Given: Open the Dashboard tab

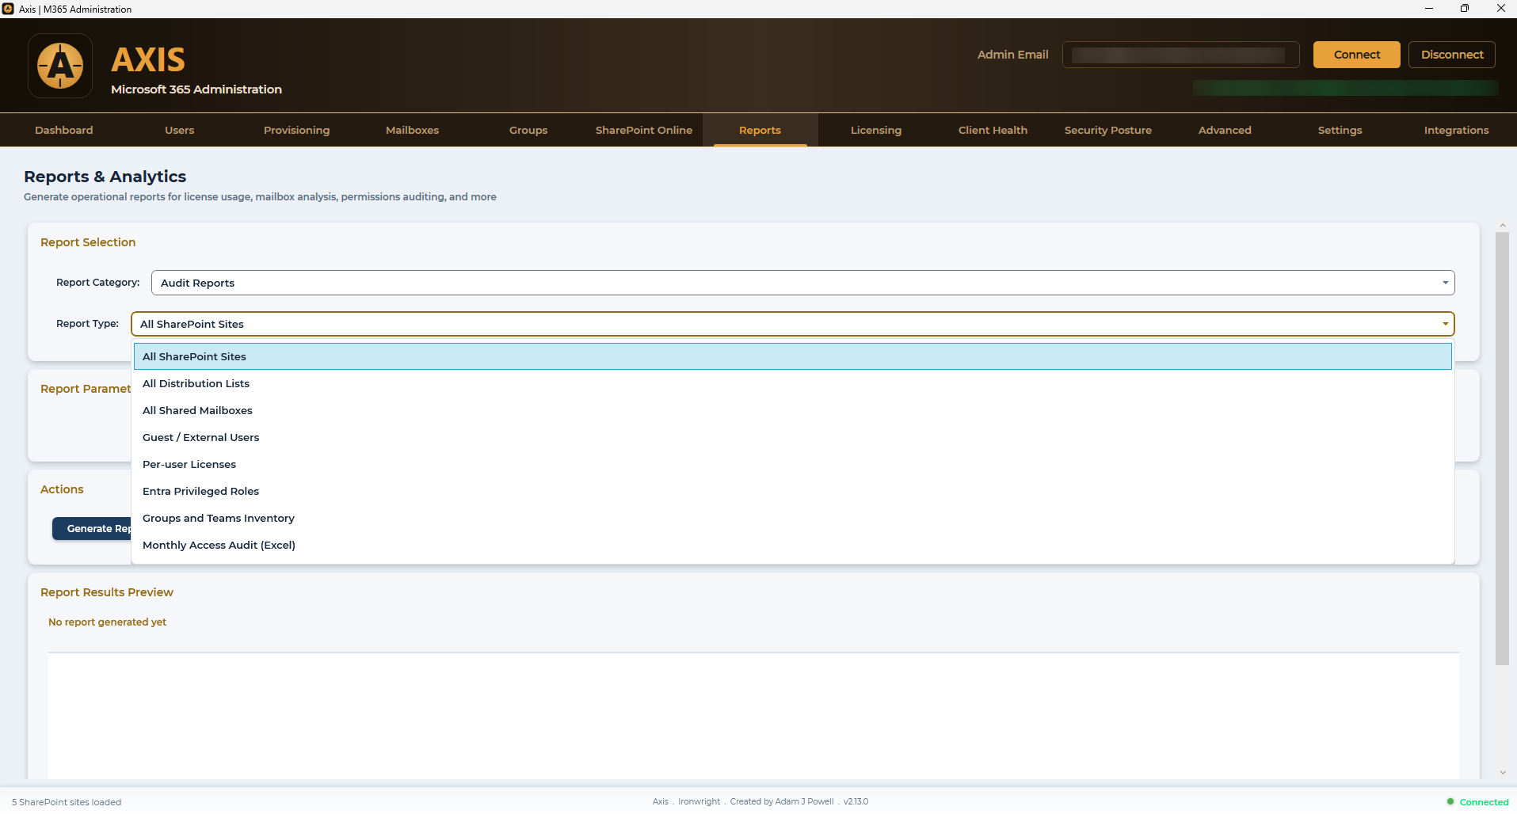Looking at the screenshot, I should (64, 130).
